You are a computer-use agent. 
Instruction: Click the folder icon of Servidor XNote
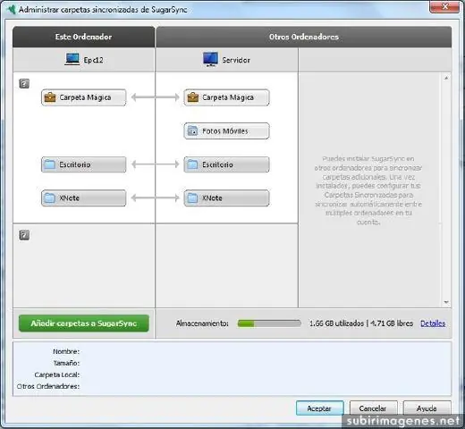point(192,198)
